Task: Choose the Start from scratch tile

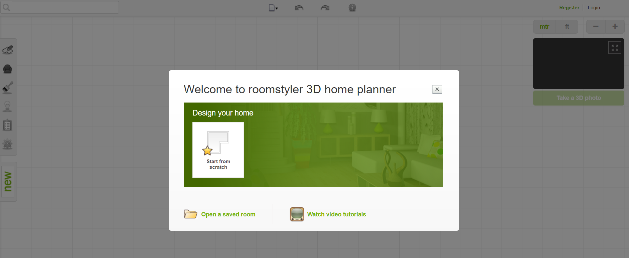Action: [x=218, y=150]
